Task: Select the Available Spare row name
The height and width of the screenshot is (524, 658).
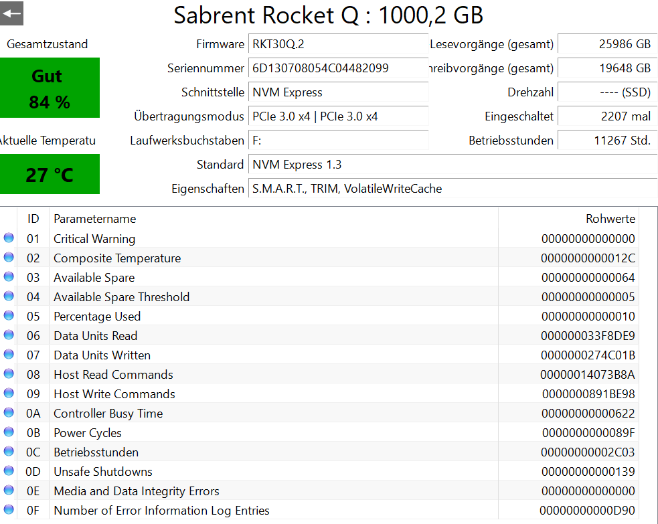Action: tap(94, 278)
